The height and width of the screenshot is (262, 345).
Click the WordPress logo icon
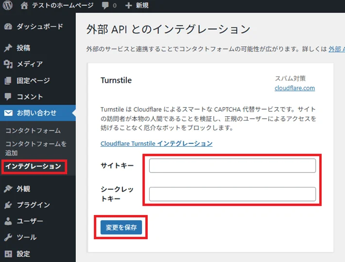(7, 5)
